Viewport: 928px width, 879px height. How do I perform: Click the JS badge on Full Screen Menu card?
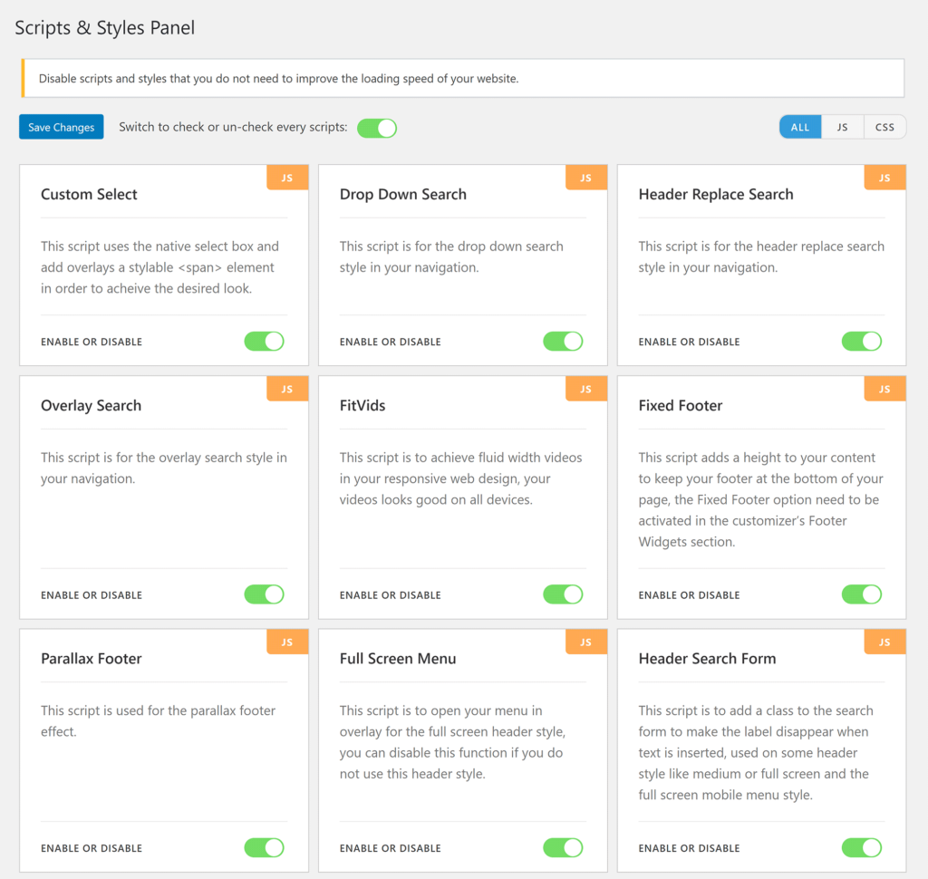[x=586, y=642]
